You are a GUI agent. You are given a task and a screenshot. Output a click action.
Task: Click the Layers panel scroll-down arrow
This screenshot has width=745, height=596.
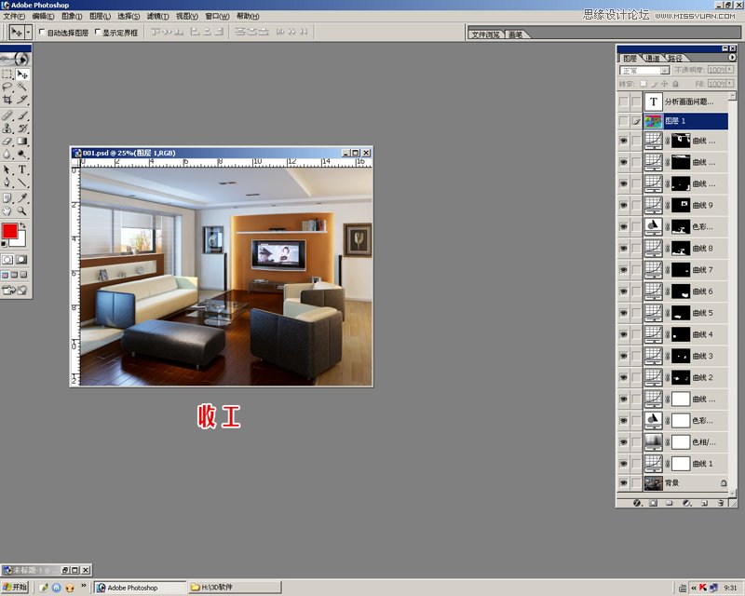(x=732, y=494)
